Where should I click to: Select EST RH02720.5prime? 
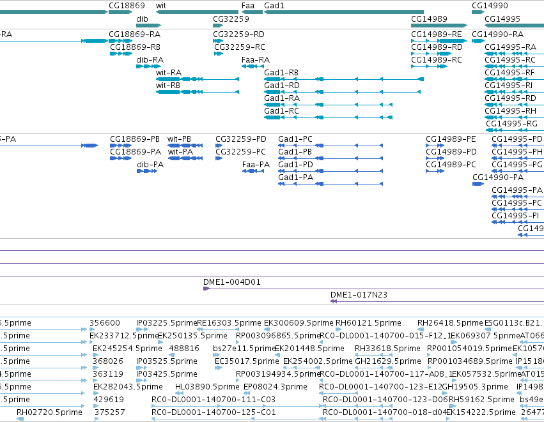pyautogui.click(x=20, y=419)
